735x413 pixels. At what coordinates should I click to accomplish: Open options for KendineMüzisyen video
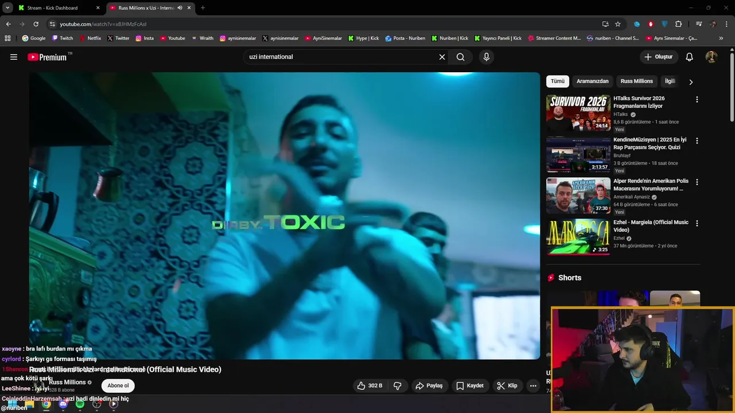pyautogui.click(x=697, y=141)
